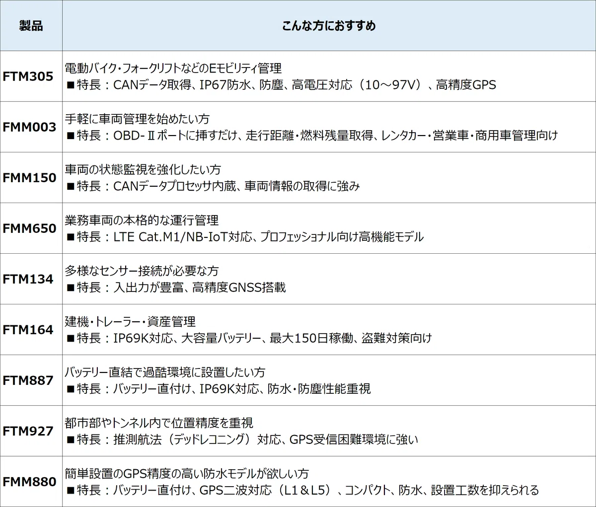
Task: Select the FTM164 product cell
Action: click(31, 330)
